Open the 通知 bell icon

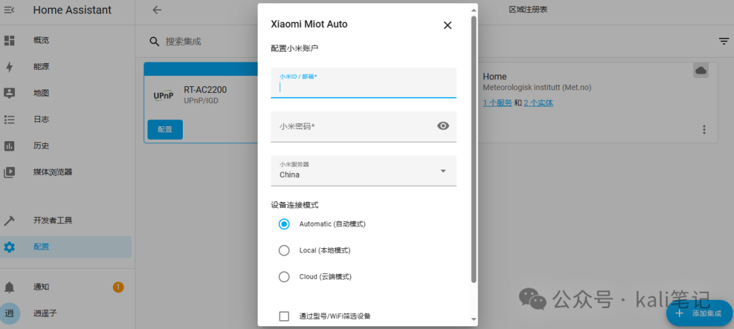click(x=10, y=287)
